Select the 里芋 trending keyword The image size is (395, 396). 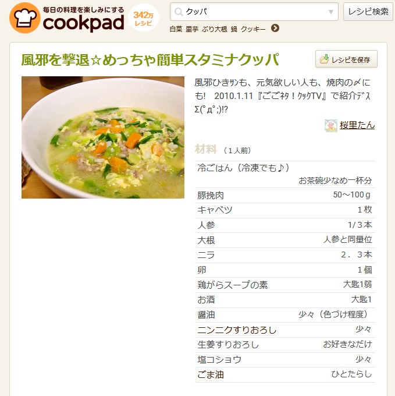192,29
